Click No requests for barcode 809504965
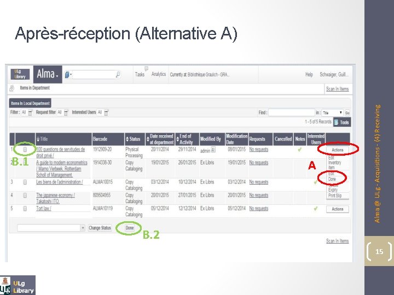 258,196
